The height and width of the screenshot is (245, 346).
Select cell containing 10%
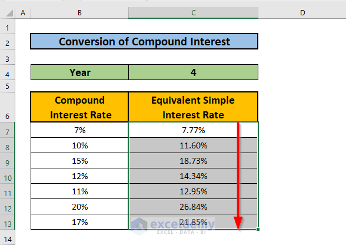[x=79, y=145]
